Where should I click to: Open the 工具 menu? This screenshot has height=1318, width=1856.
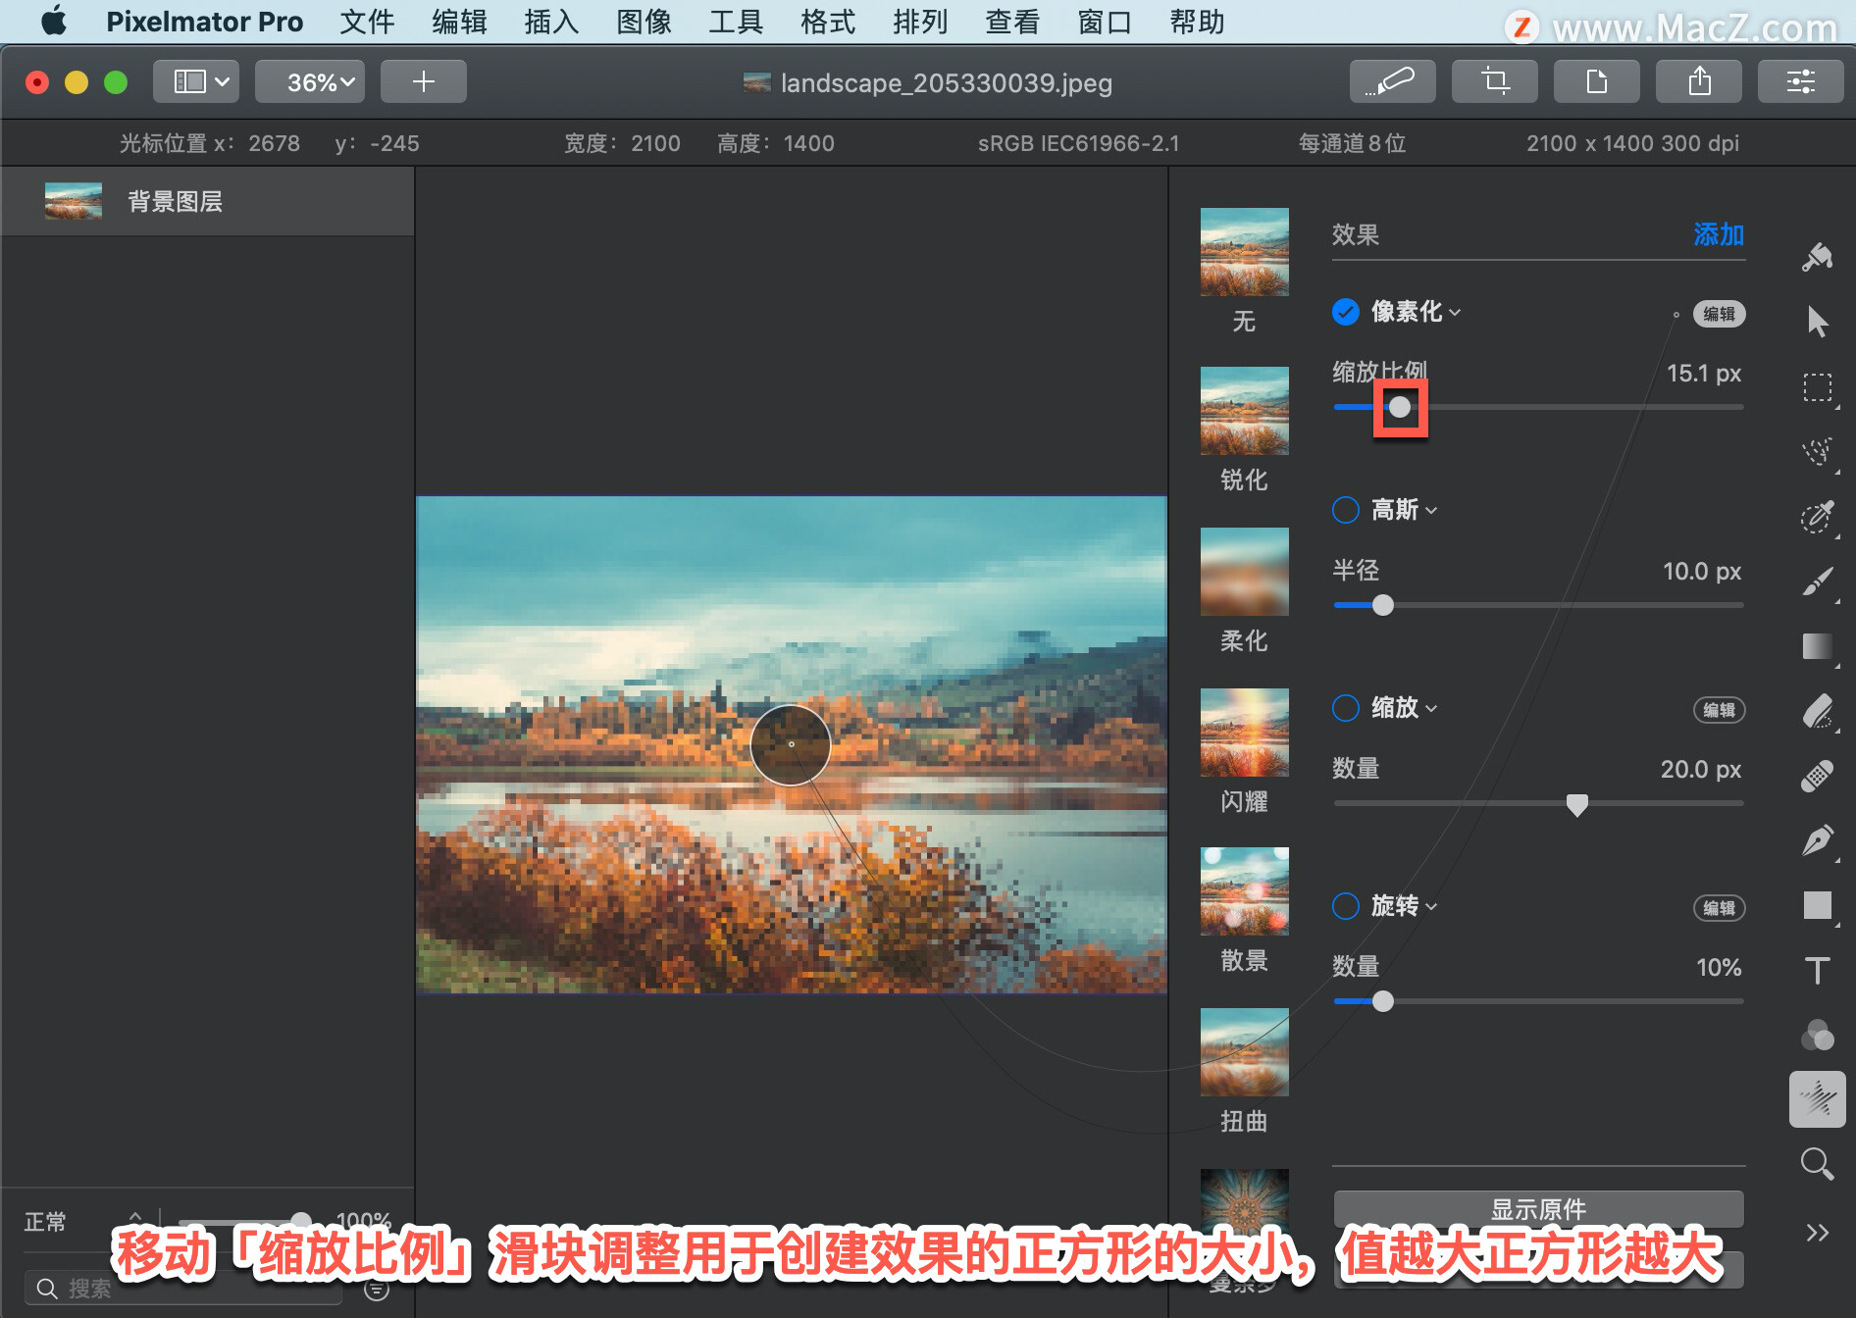[x=736, y=22]
